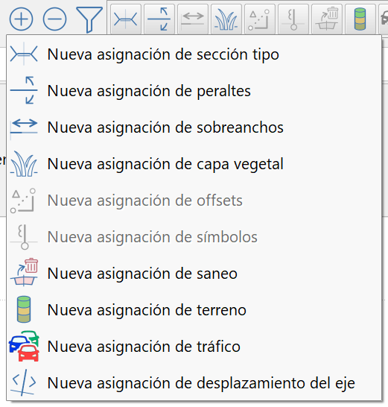The height and width of the screenshot is (407, 388).
Task: Click toolbar símbolos icon
Action: pyautogui.click(x=293, y=19)
